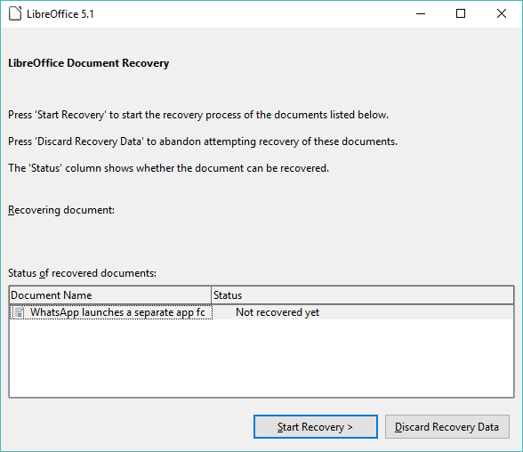The height and width of the screenshot is (452, 523).
Task: Click the LibreOffice title bar icon
Action: coord(15,13)
